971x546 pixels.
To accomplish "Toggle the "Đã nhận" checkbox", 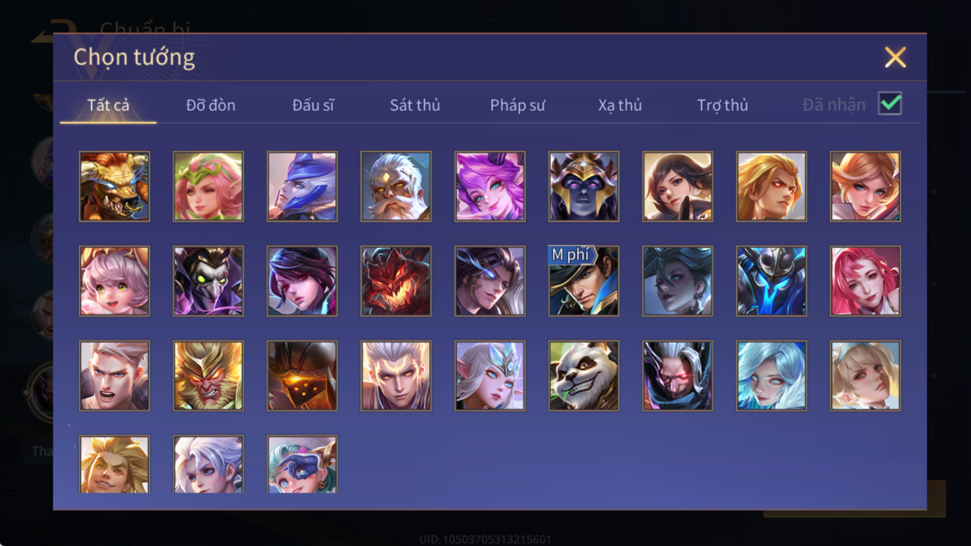I will (x=890, y=104).
